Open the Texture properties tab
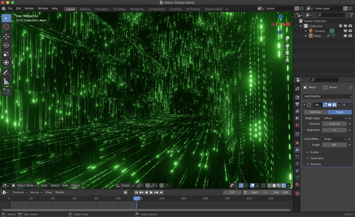The image size is (355, 217). [297, 193]
